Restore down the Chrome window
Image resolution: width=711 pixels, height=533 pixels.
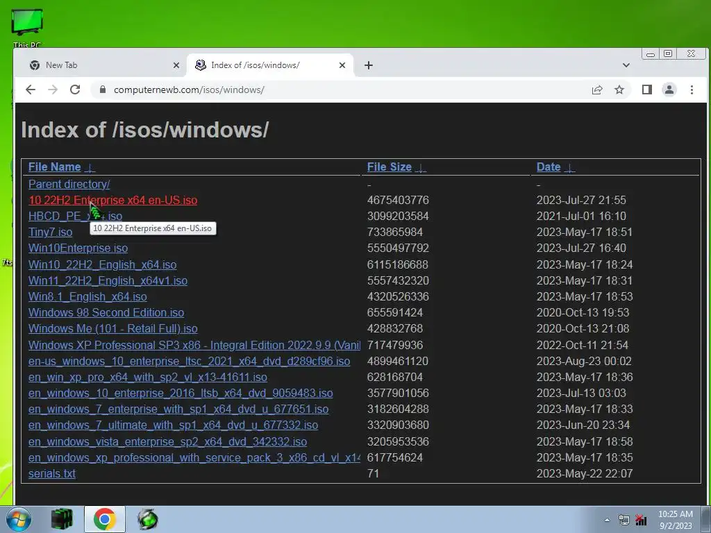[668, 53]
